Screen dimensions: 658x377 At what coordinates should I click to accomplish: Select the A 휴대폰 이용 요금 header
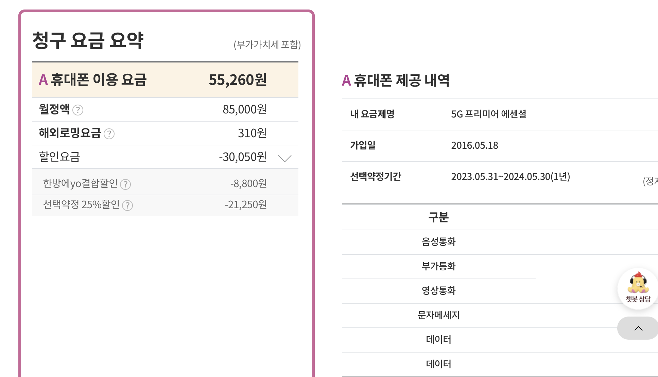click(x=93, y=80)
